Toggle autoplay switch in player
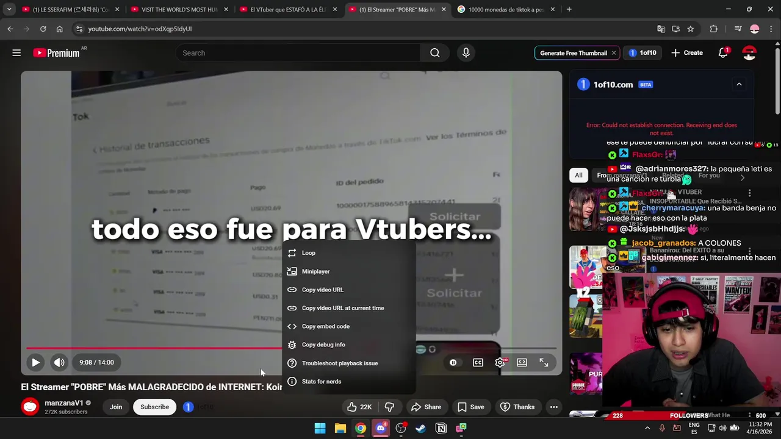Image resolution: width=781 pixels, height=439 pixels. click(453, 362)
